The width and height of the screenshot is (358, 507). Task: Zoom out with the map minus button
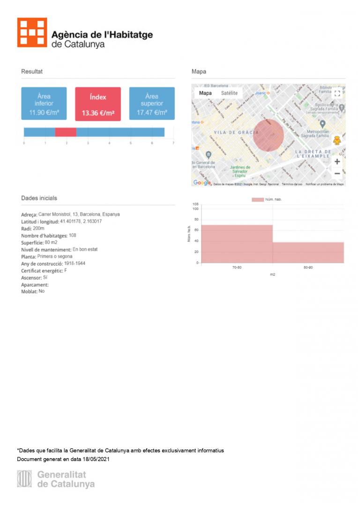tap(337, 174)
